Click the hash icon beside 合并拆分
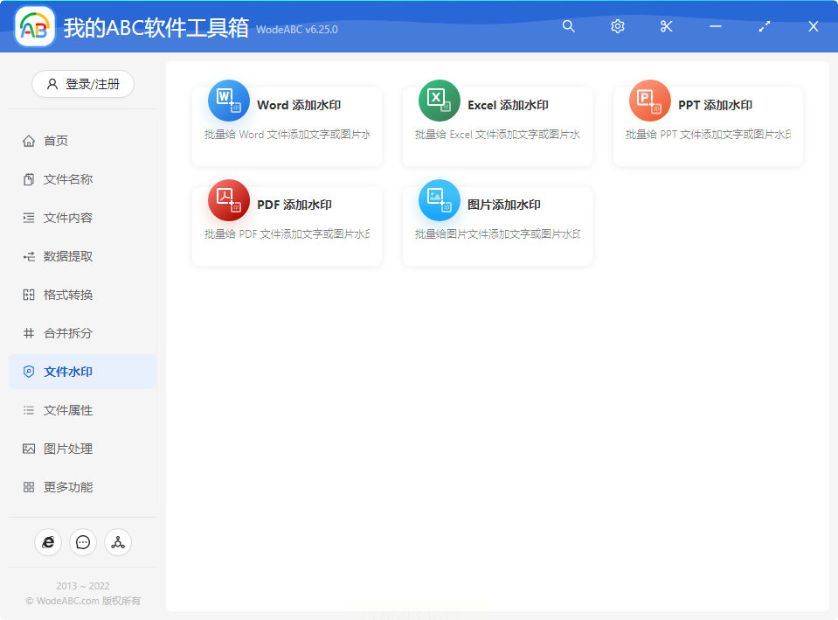 tap(29, 333)
